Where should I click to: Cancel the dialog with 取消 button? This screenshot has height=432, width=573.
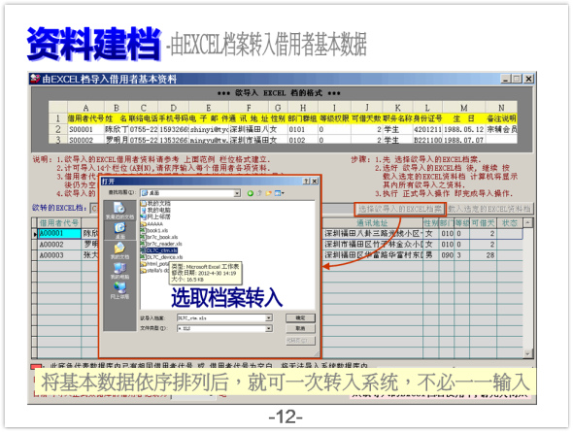pos(300,329)
